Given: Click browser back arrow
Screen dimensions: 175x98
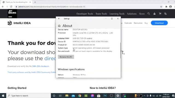Looking at the screenshot, I should (x=3, y=7).
